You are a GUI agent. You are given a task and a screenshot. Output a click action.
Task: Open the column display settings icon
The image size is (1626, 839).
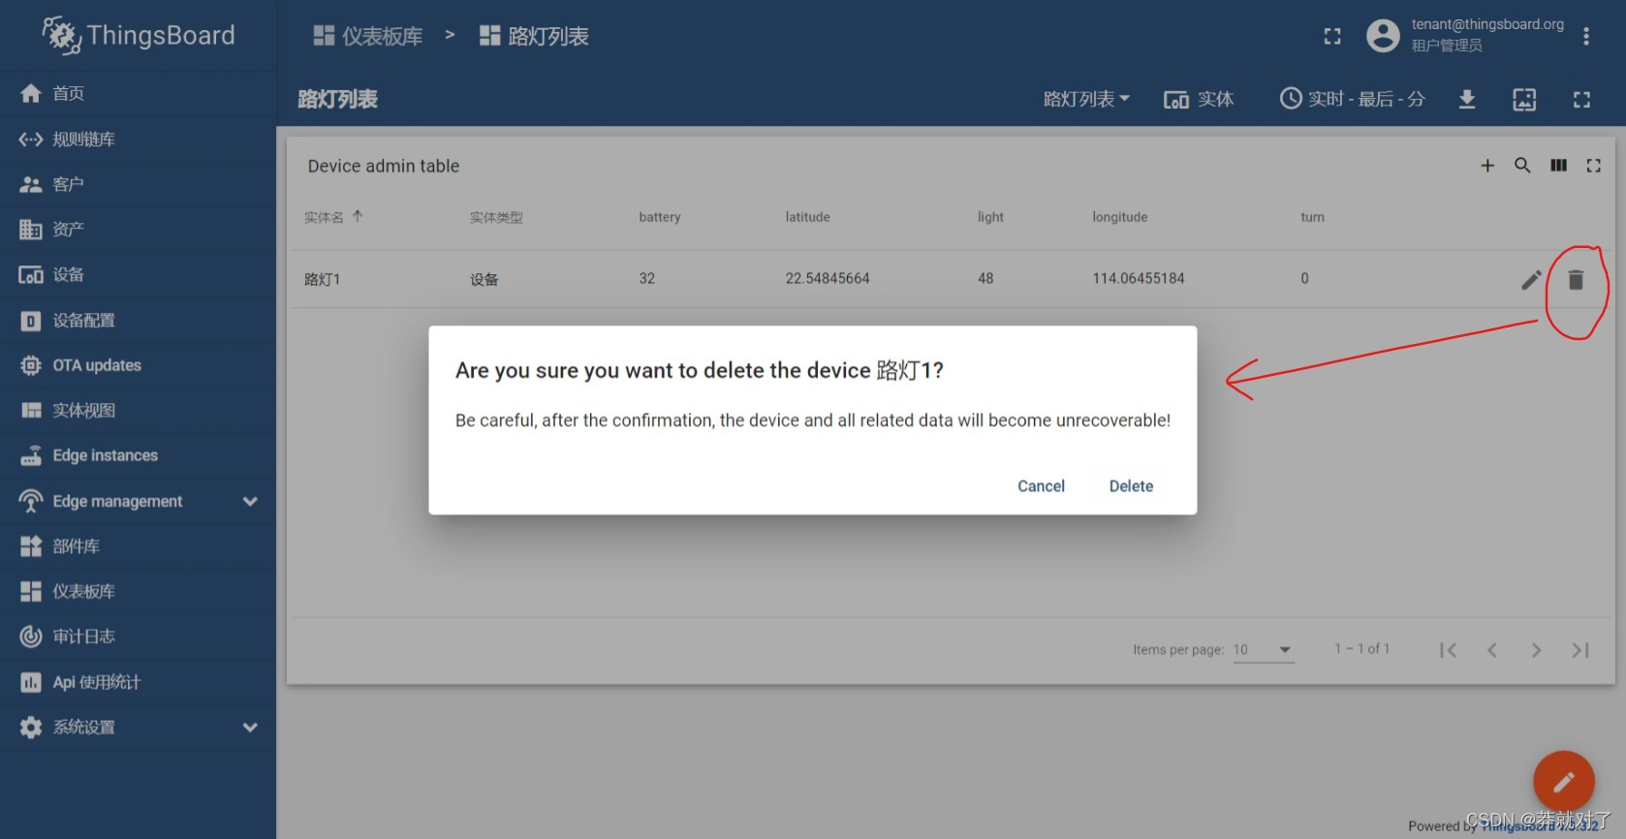pos(1558,166)
